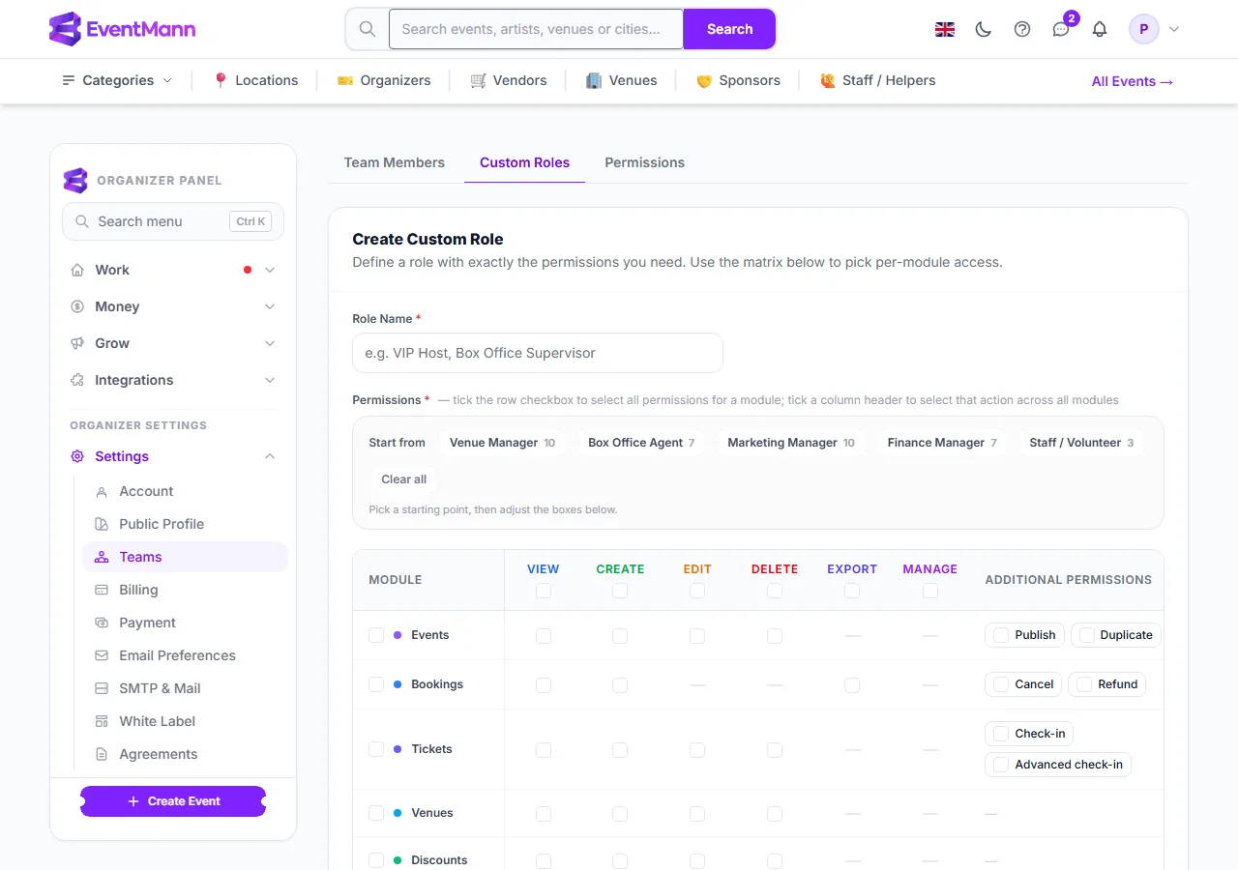Enable Refund permission for Bookings
Viewport: 1238px width, 870px height.
(1107, 684)
